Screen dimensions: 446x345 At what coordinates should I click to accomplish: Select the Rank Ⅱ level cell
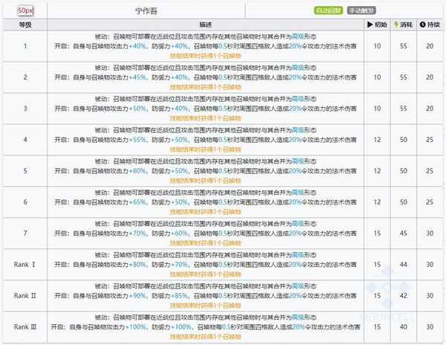tap(24, 295)
